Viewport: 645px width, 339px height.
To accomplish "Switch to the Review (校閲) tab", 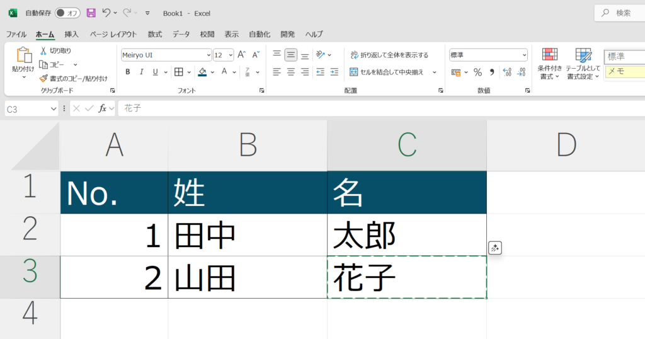I will (x=207, y=34).
